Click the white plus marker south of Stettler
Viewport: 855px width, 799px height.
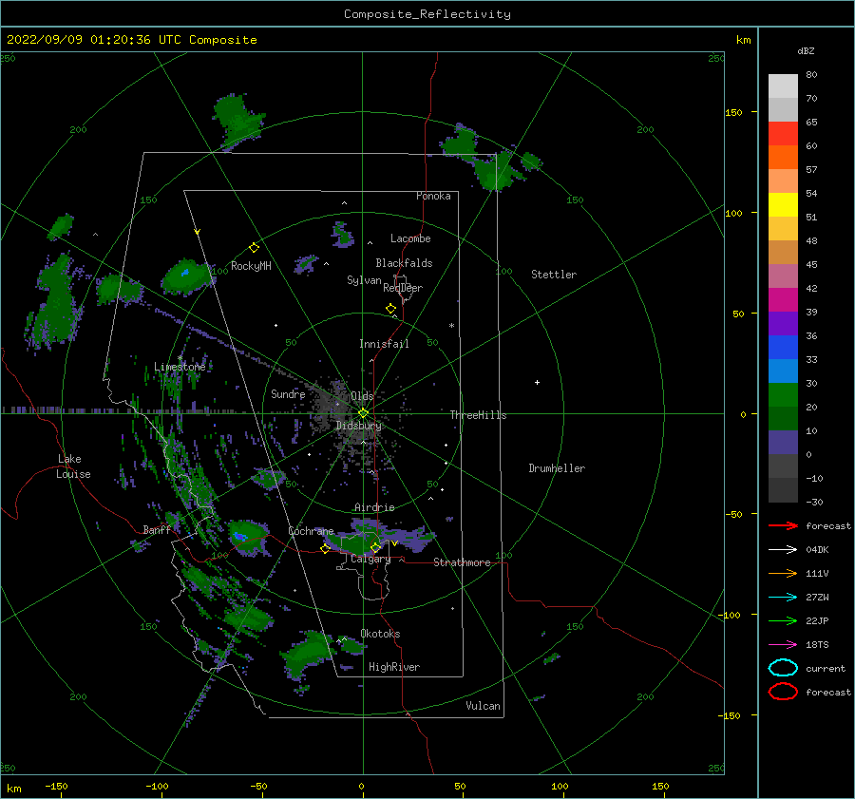pos(537,382)
